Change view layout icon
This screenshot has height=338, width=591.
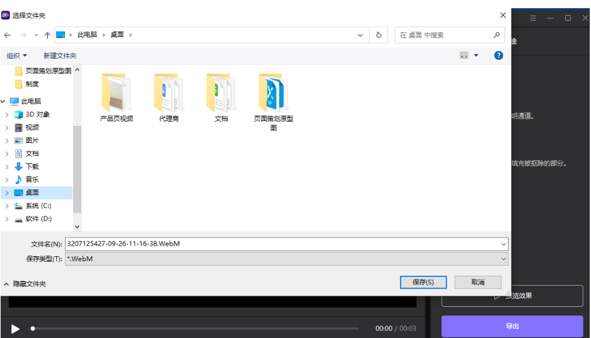[464, 56]
